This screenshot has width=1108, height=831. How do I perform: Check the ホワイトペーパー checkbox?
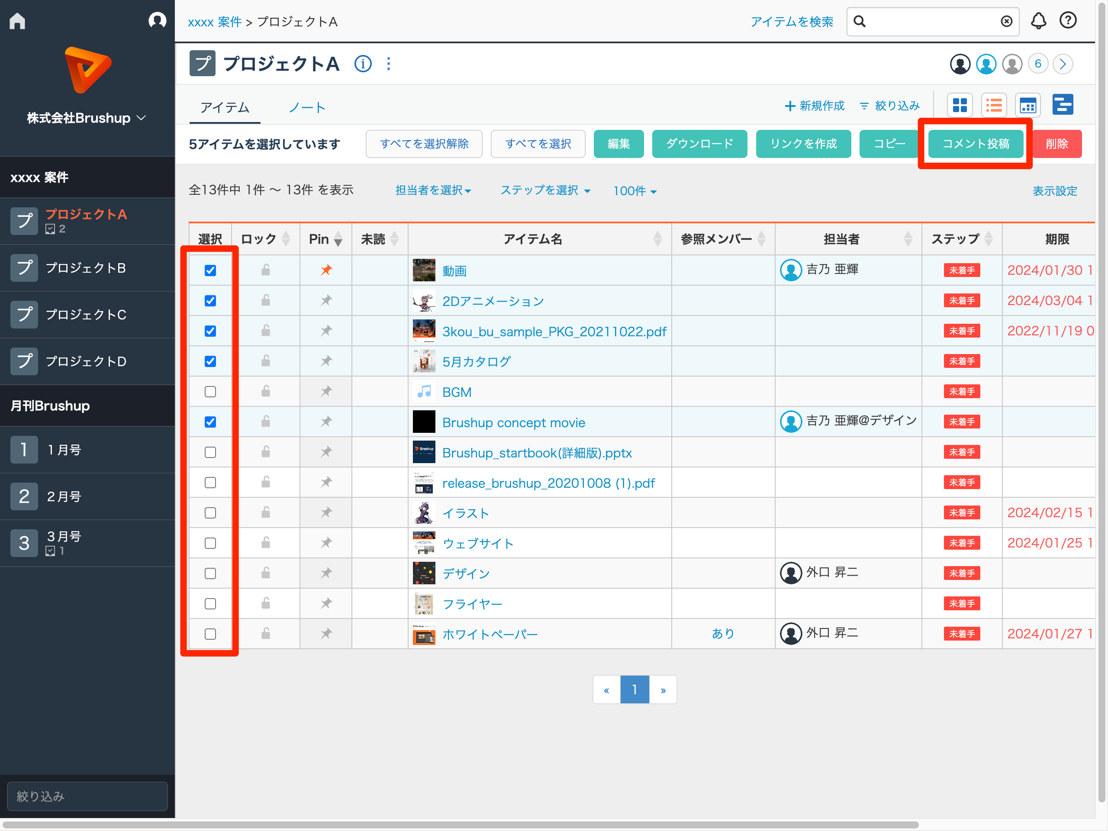210,634
